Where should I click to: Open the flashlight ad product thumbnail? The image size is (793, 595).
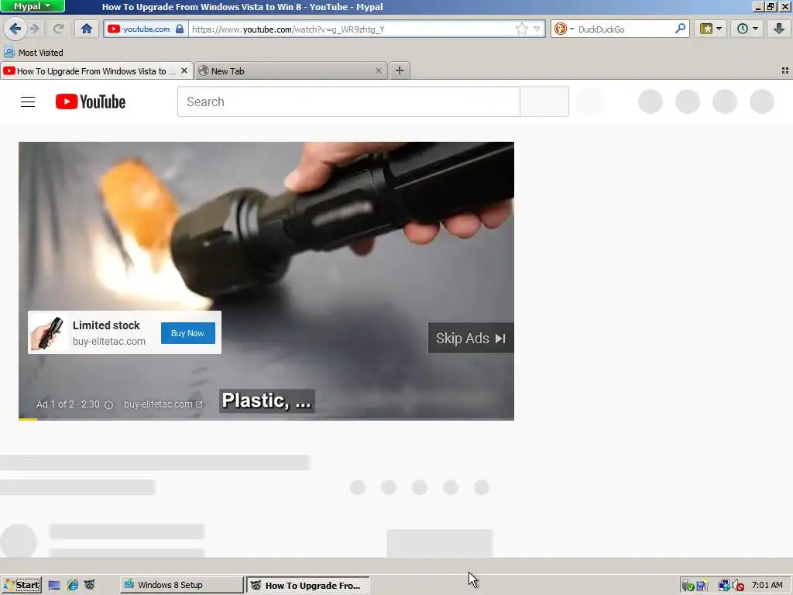tap(47, 332)
